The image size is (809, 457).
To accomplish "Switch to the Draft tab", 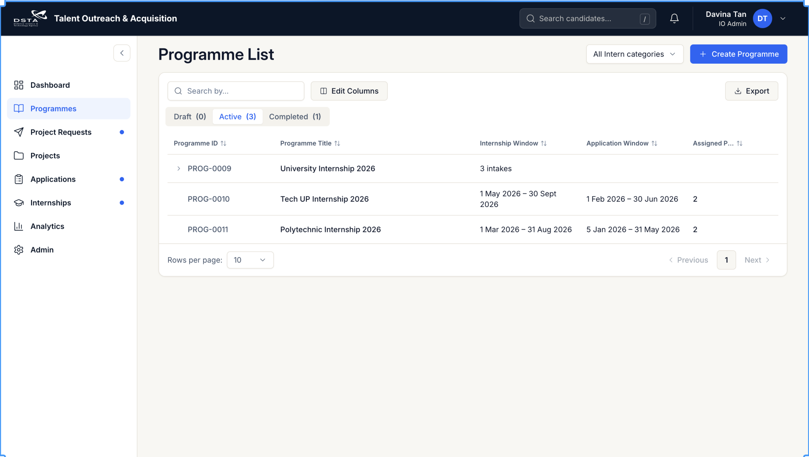I will [x=190, y=117].
